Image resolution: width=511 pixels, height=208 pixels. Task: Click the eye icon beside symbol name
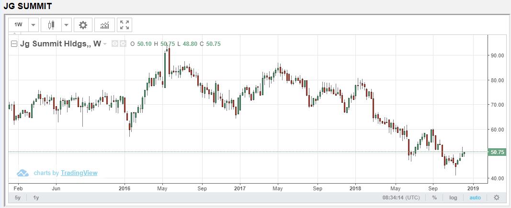coord(115,44)
